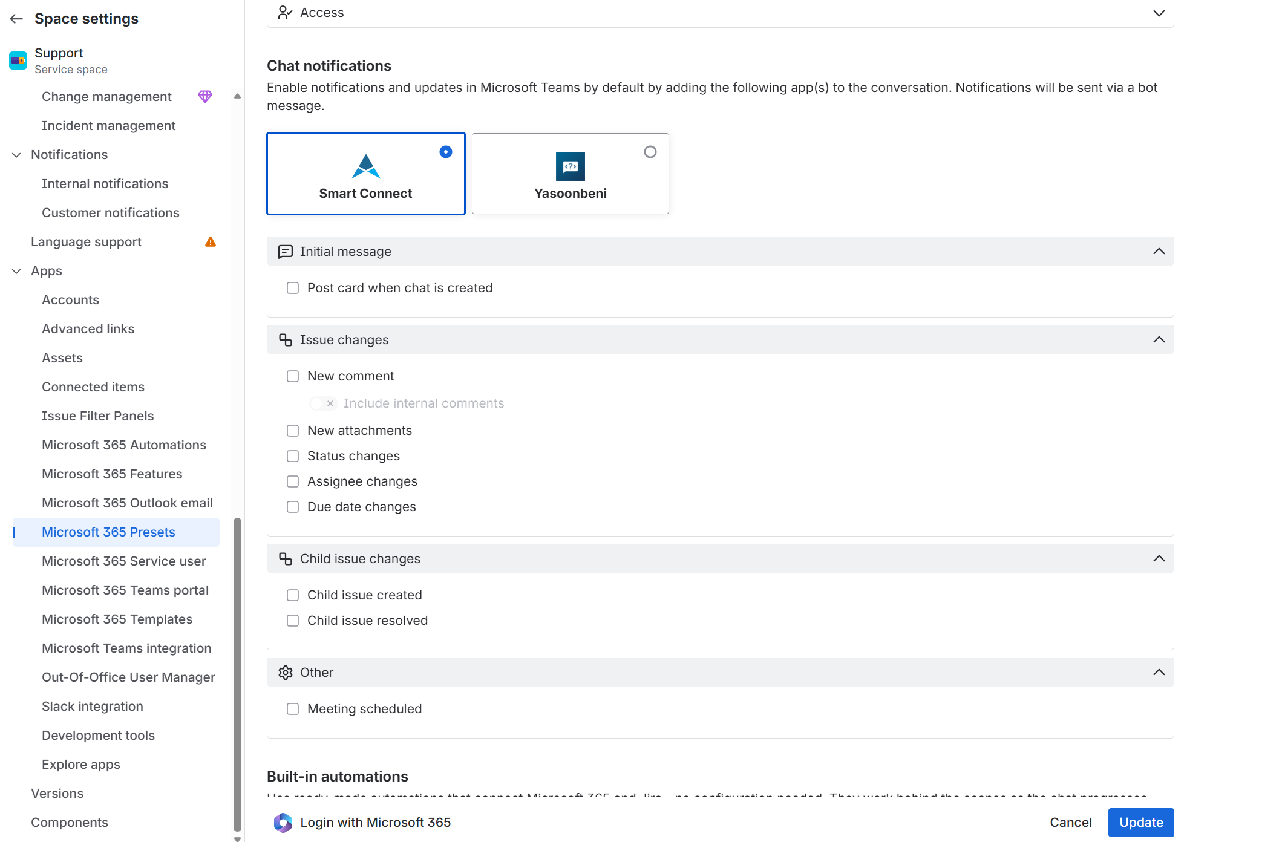Click the warning icon next to Language support
Screen dimensions: 1285x842
(x=211, y=242)
